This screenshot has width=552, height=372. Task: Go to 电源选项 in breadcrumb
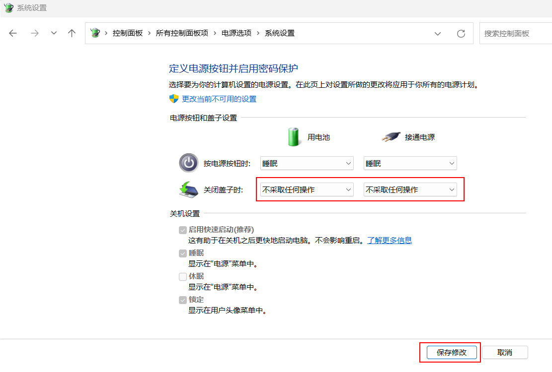click(x=236, y=33)
